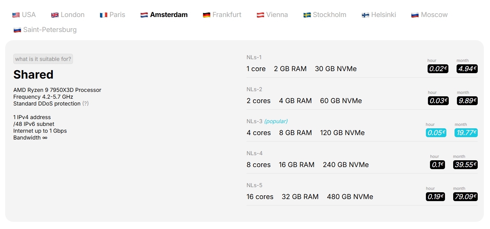
Task: Select the NLs-5 monthly price 79.09€
Action: 465,197
